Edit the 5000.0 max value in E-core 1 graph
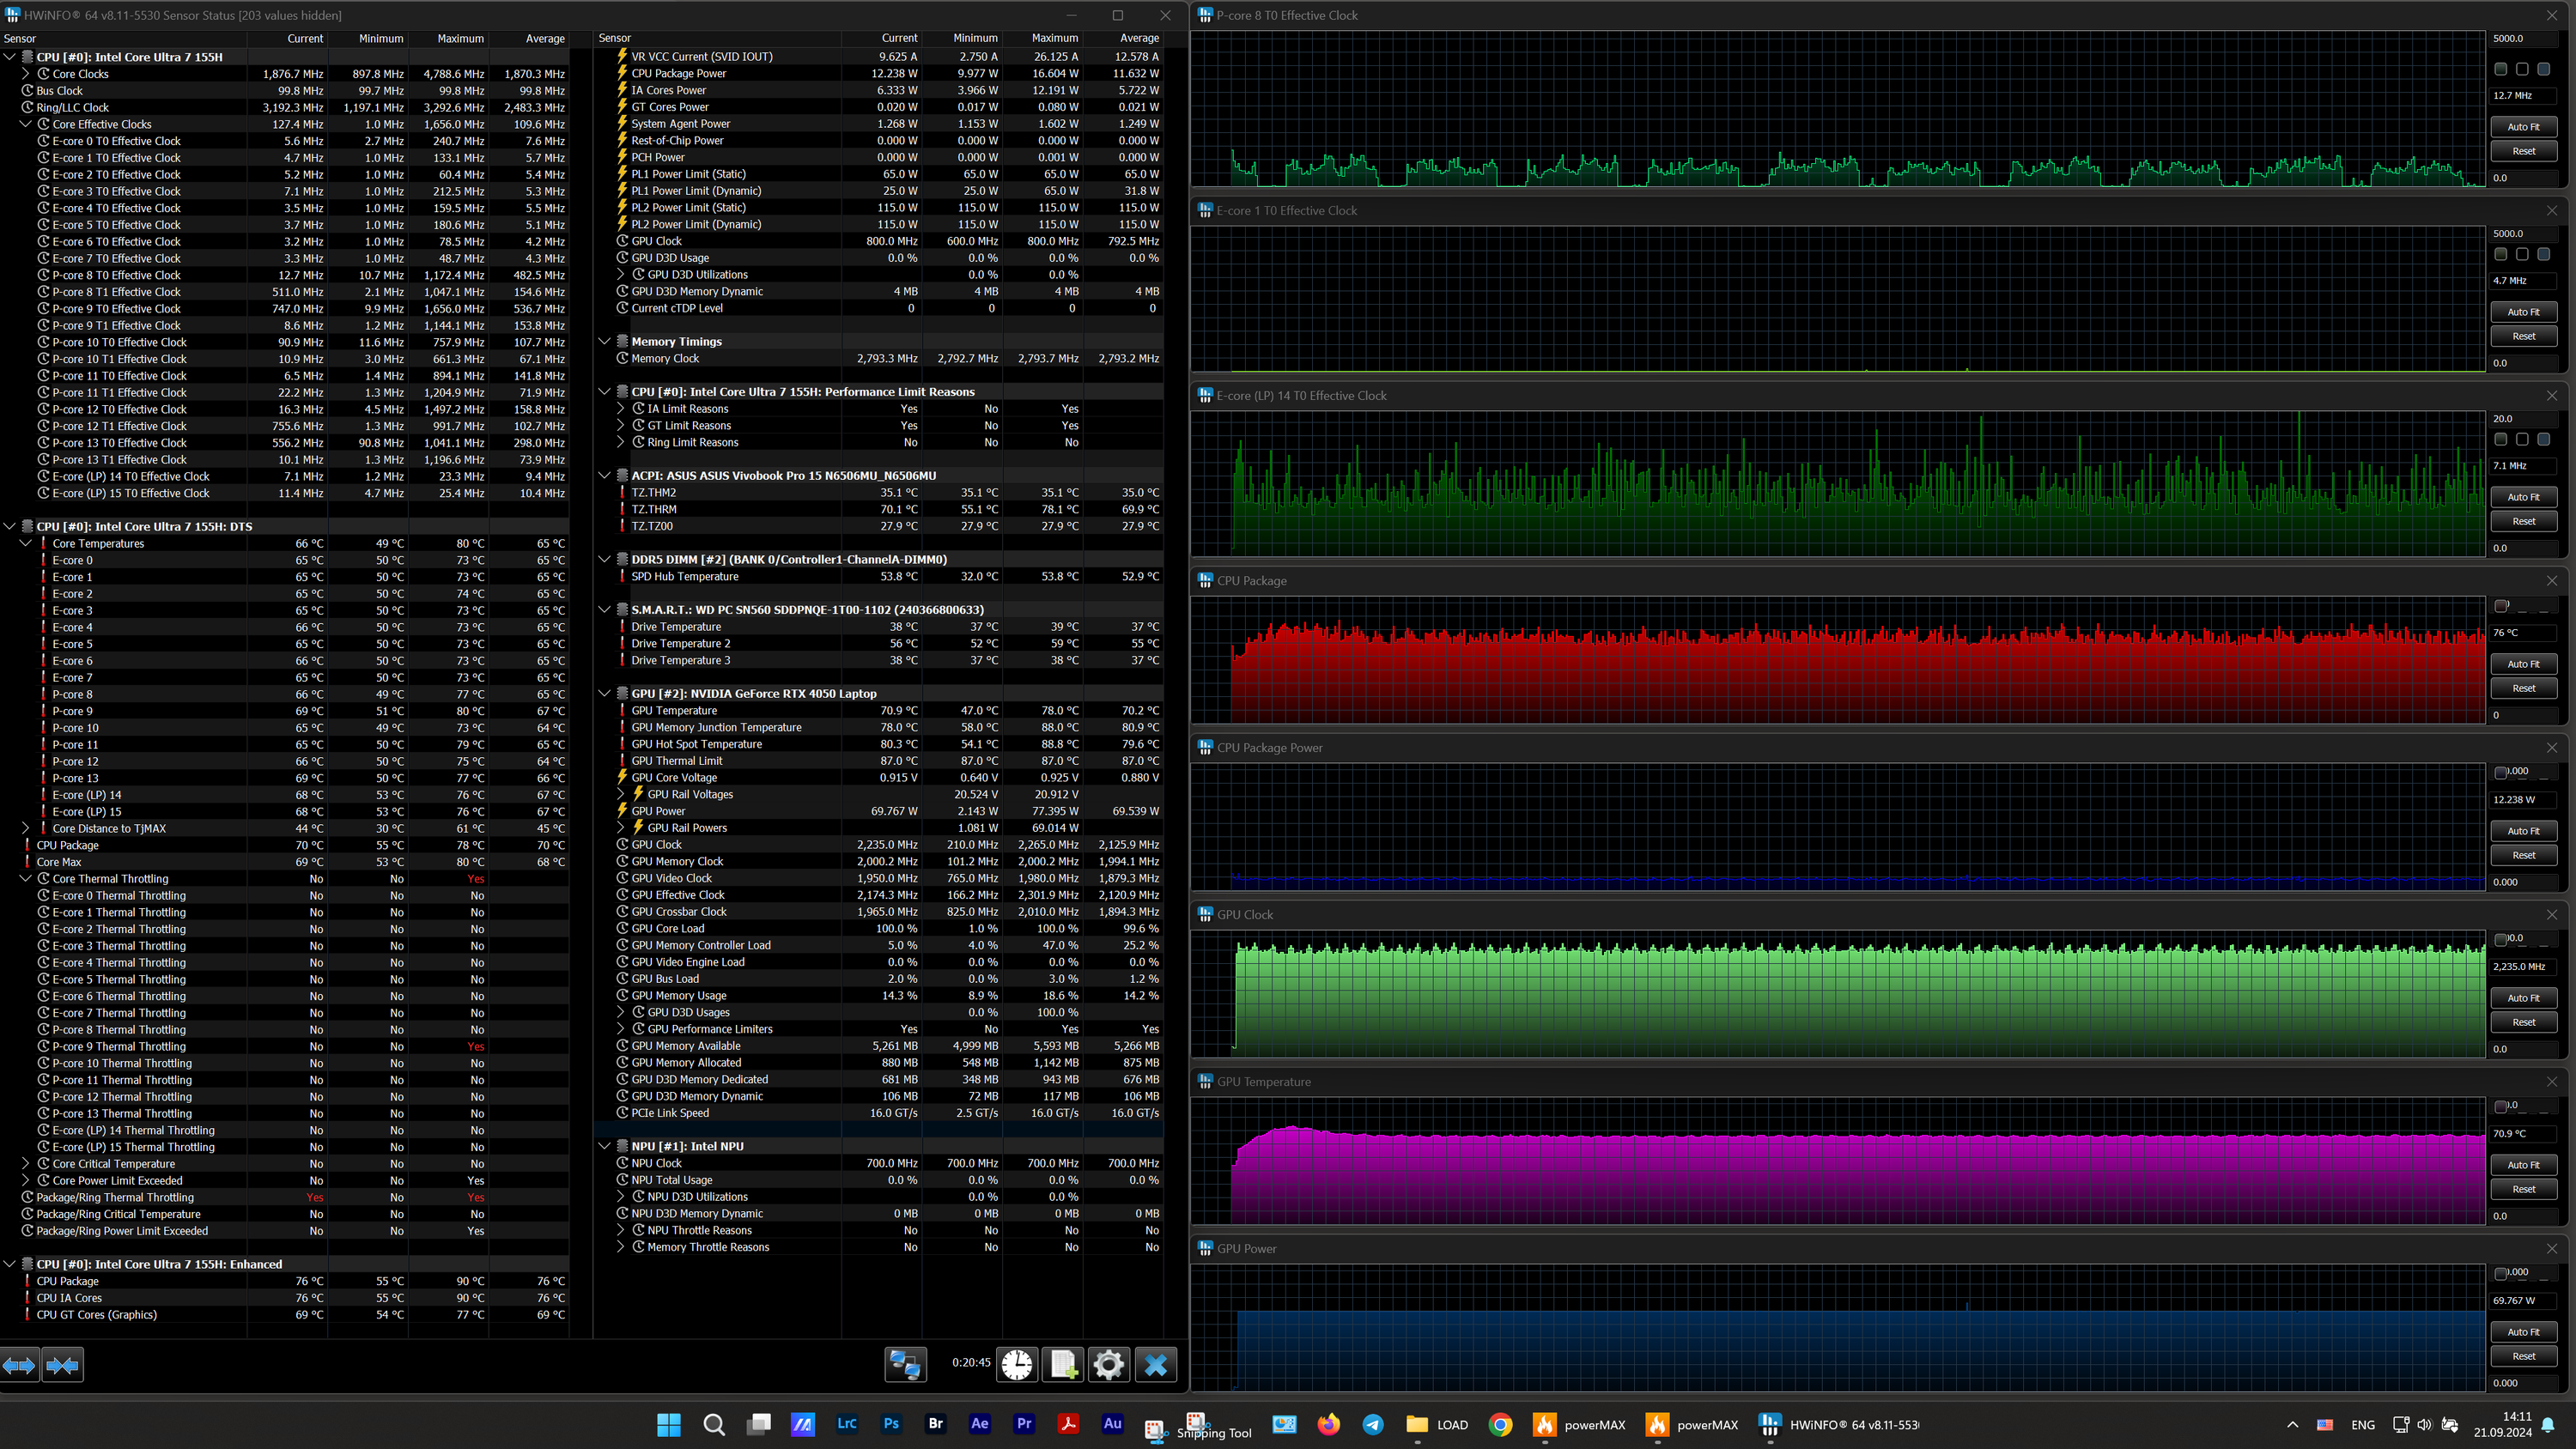The height and width of the screenshot is (1449, 2576). [2521, 233]
